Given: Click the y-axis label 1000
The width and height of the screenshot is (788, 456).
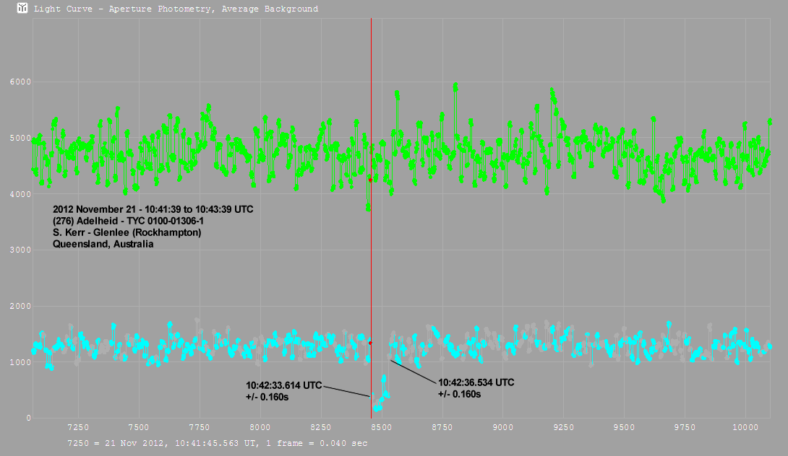Looking at the screenshot, I should [21, 362].
